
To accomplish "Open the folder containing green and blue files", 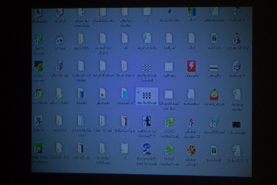I will click(81, 93).
